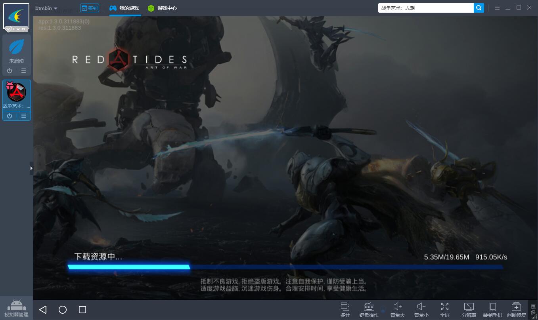
Task: Switch to 我的游戏 tab
Action: click(124, 8)
